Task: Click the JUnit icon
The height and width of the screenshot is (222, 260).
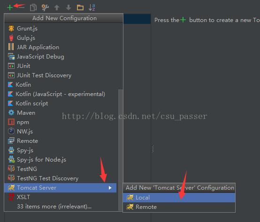Action: (x=11, y=66)
